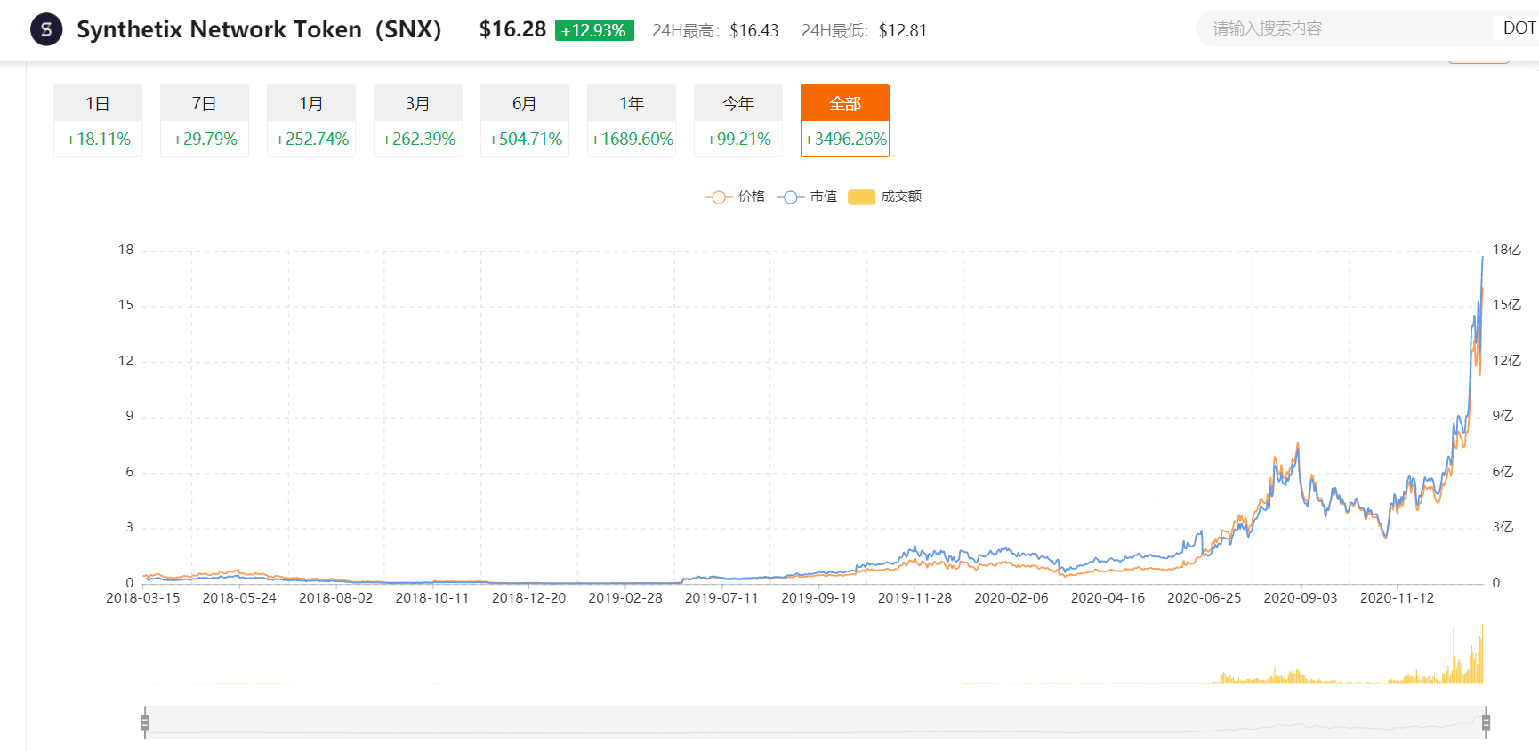Click the green +12.93% change badge

pos(594,30)
